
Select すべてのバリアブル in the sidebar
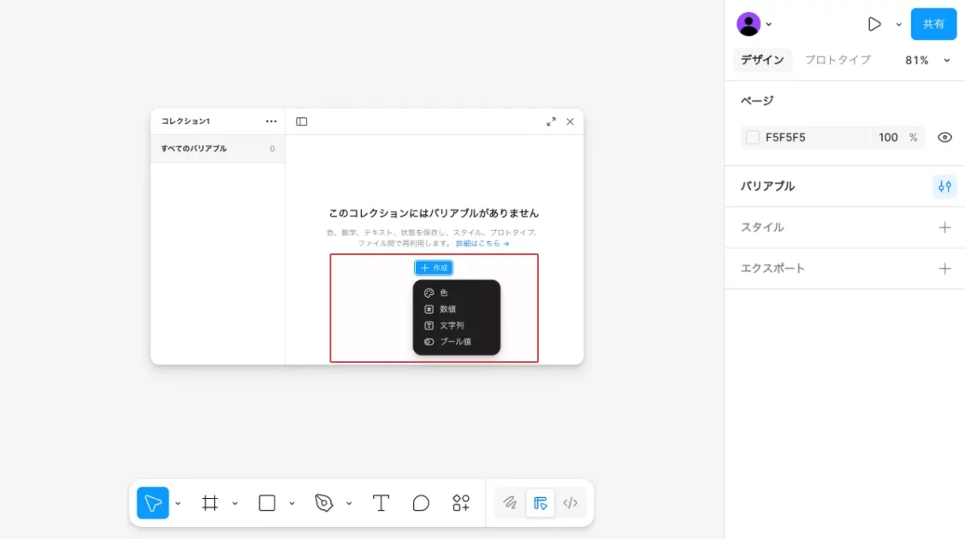click(194, 149)
